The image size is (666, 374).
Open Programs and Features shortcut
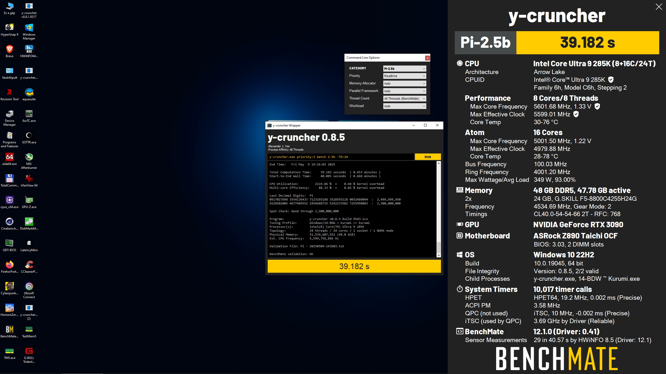point(10,140)
